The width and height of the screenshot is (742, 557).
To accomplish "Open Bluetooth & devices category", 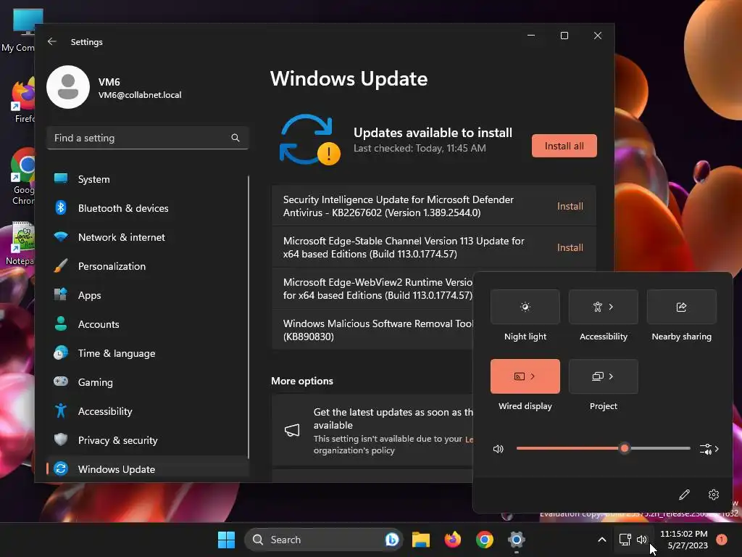I will point(147,208).
